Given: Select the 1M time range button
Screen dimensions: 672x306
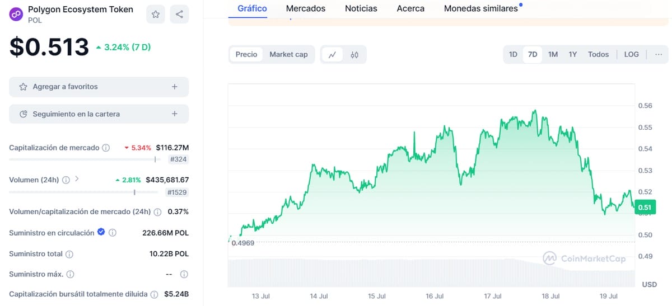Looking at the screenshot, I should coord(553,54).
